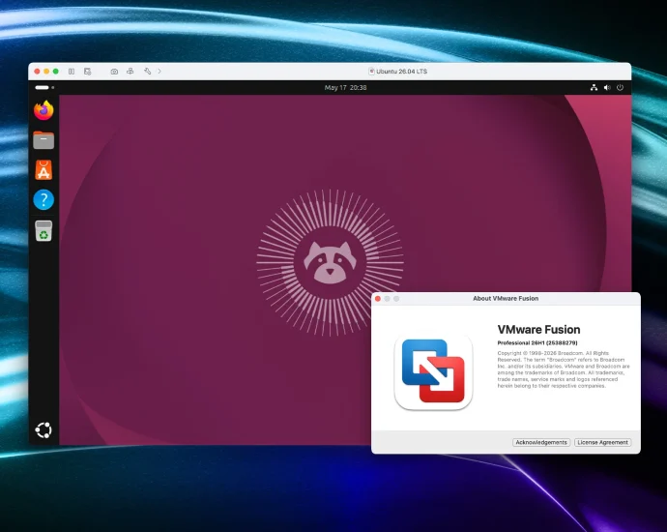
Task: Open the power menu icon in top bar
Action: (x=621, y=88)
